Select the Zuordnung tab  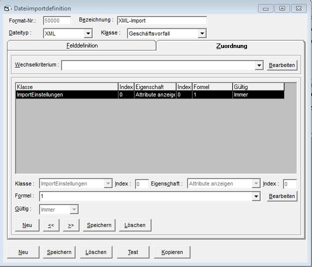point(231,46)
